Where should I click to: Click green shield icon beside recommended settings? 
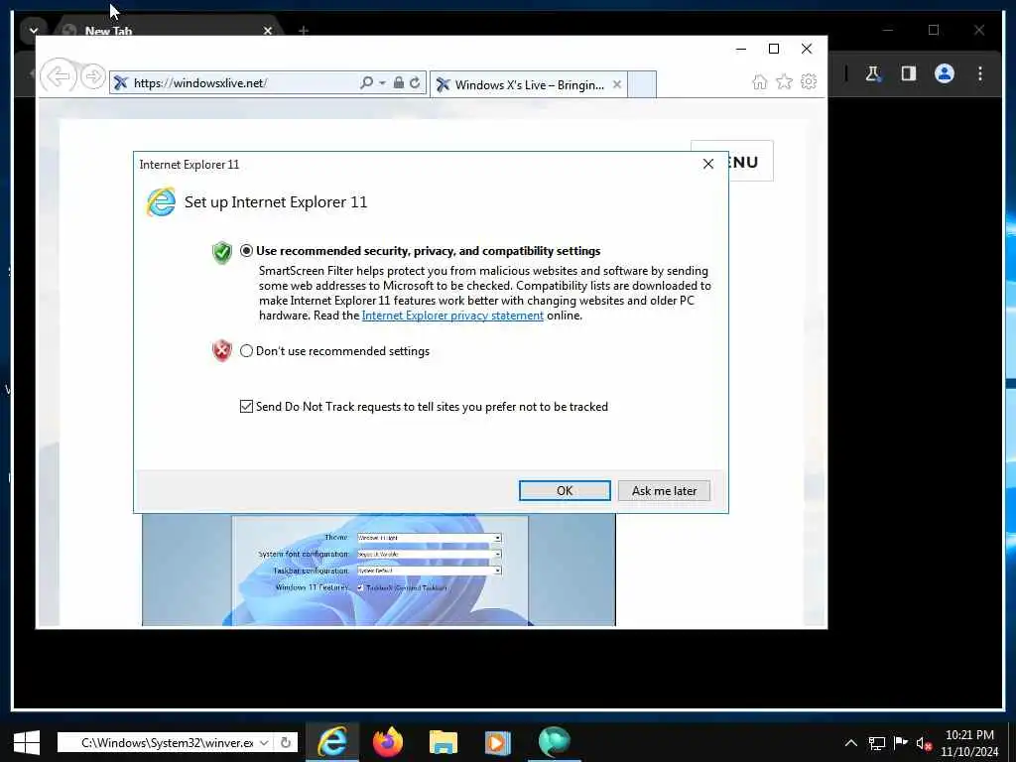221,253
